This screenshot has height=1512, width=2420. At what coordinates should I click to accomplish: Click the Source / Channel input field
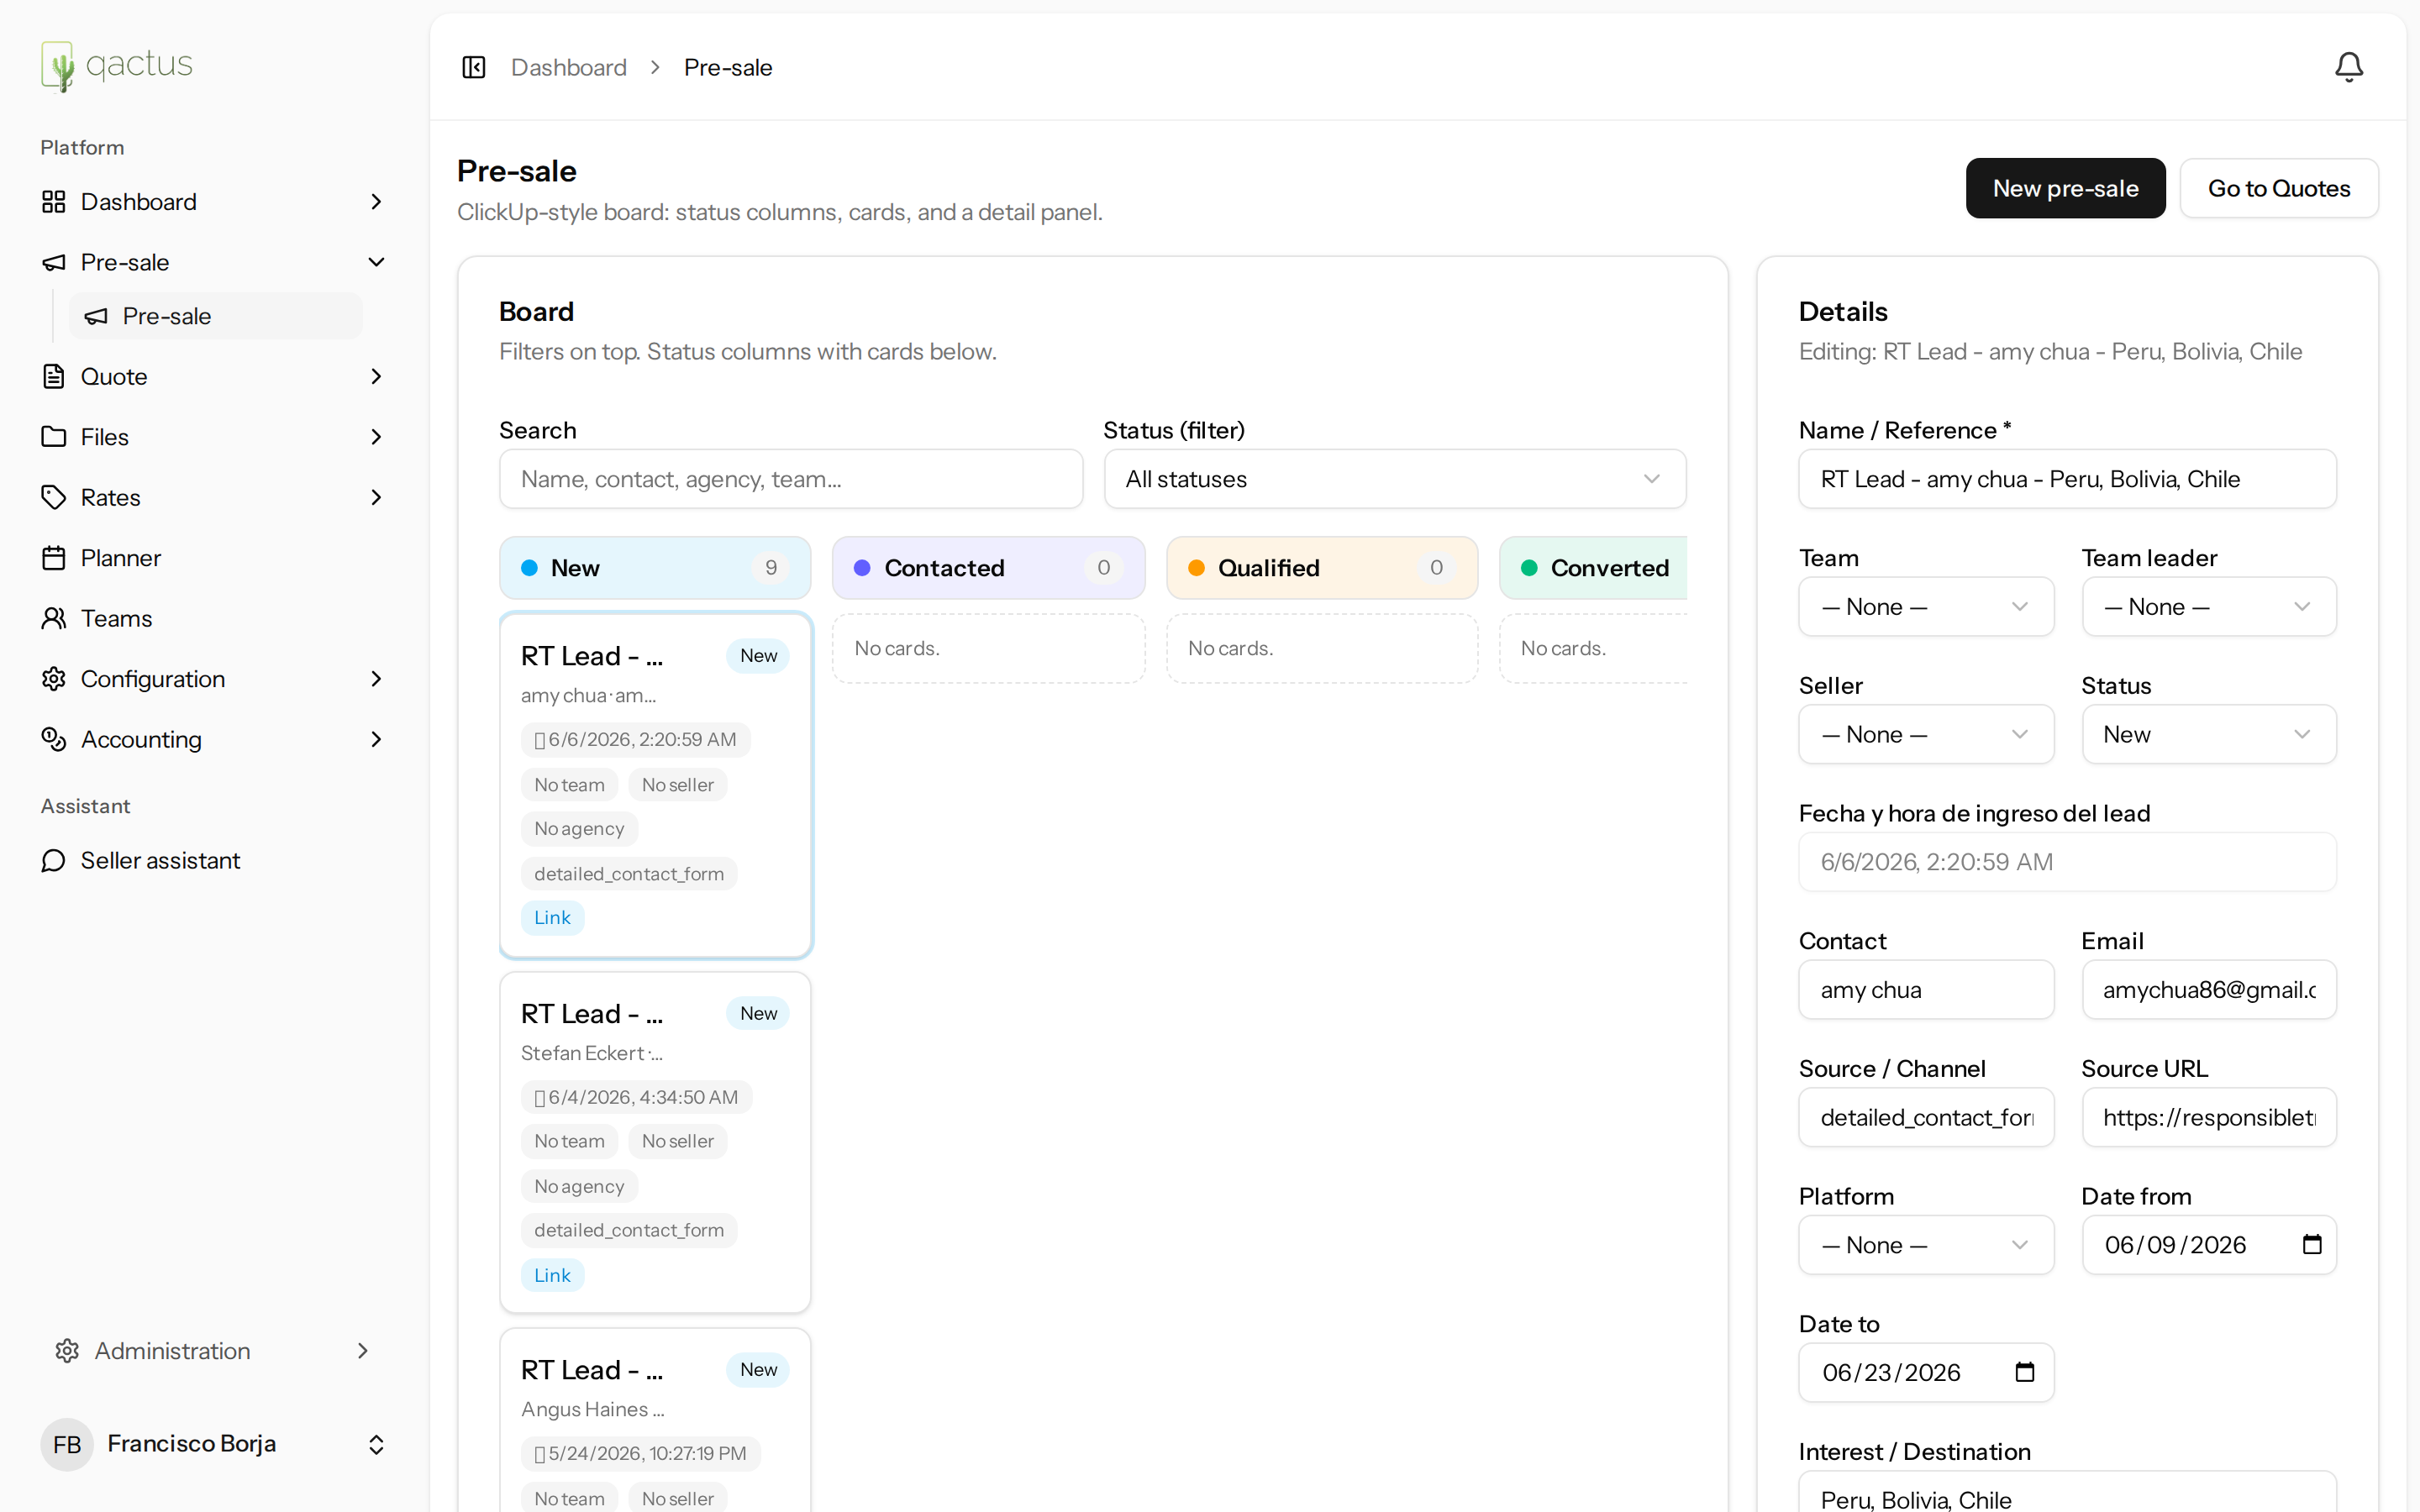[1925, 1117]
